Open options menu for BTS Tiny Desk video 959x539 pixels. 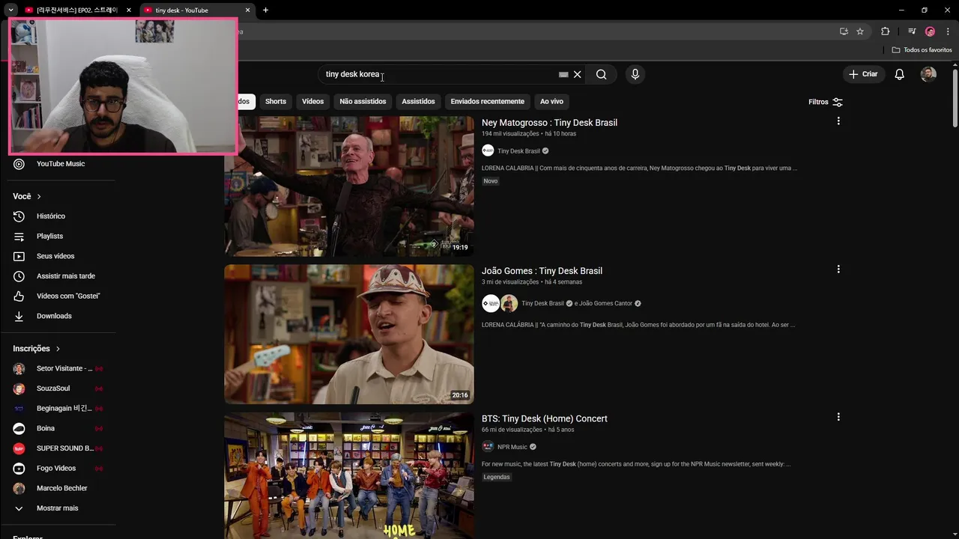coord(838,417)
